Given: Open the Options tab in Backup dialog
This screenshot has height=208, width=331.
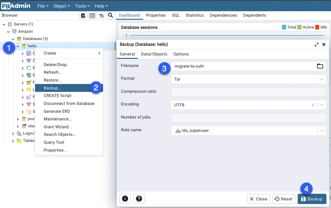Looking at the screenshot, I should click(x=181, y=54).
